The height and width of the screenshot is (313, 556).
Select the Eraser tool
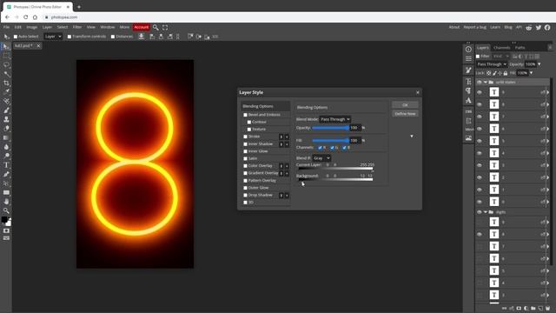[x=6, y=129]
